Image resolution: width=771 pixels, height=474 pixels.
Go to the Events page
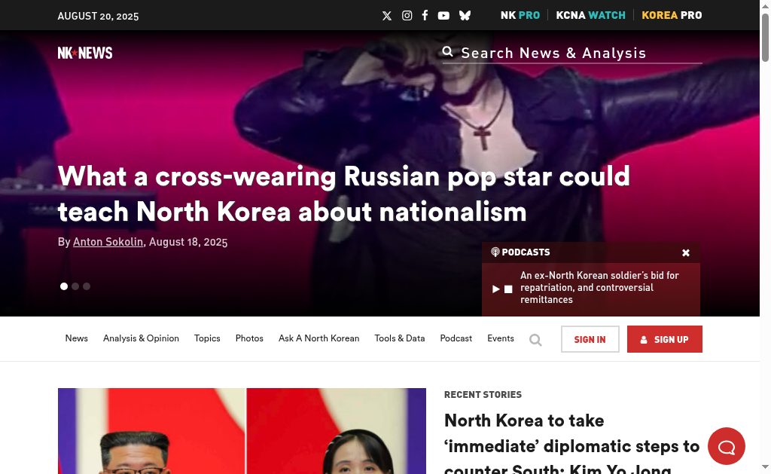pos(501,338)
